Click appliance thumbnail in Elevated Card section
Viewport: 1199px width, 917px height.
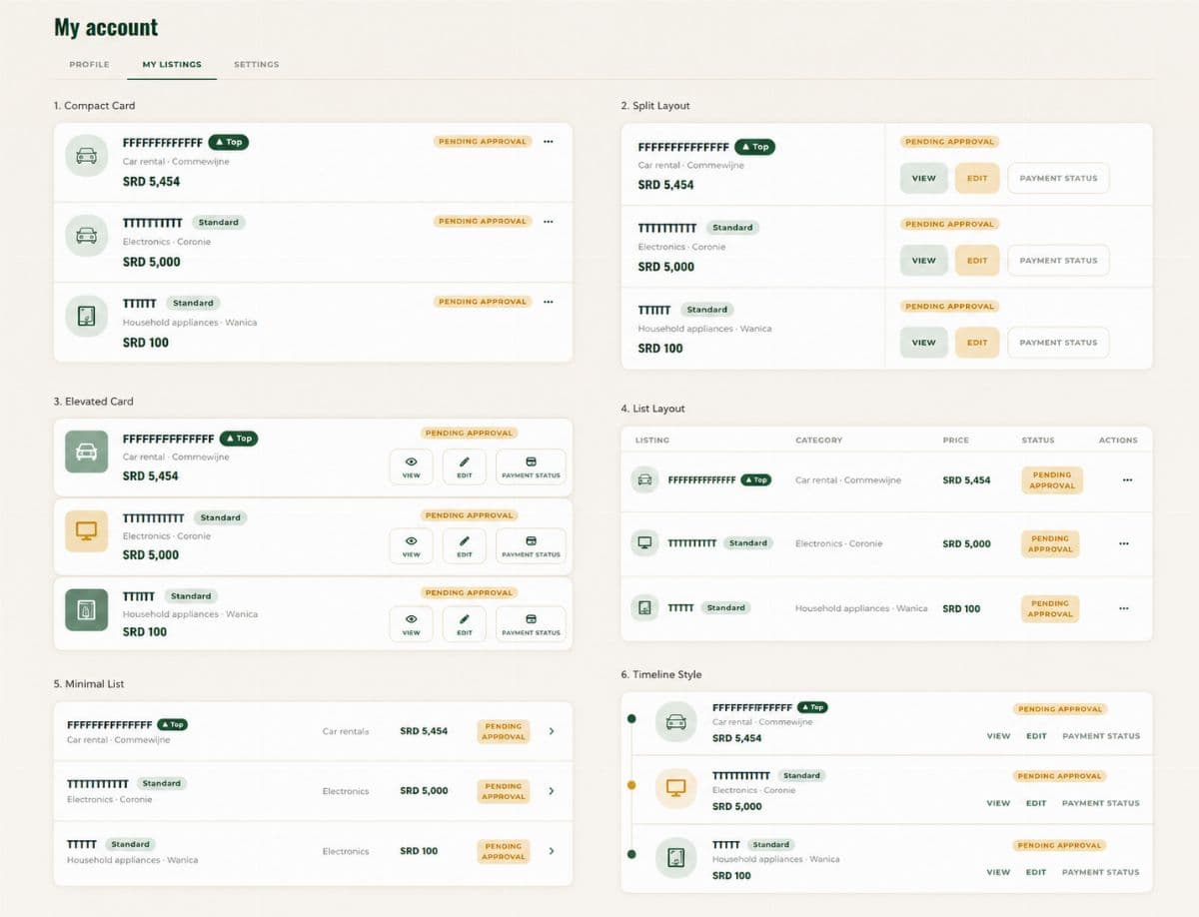(87, 609)
